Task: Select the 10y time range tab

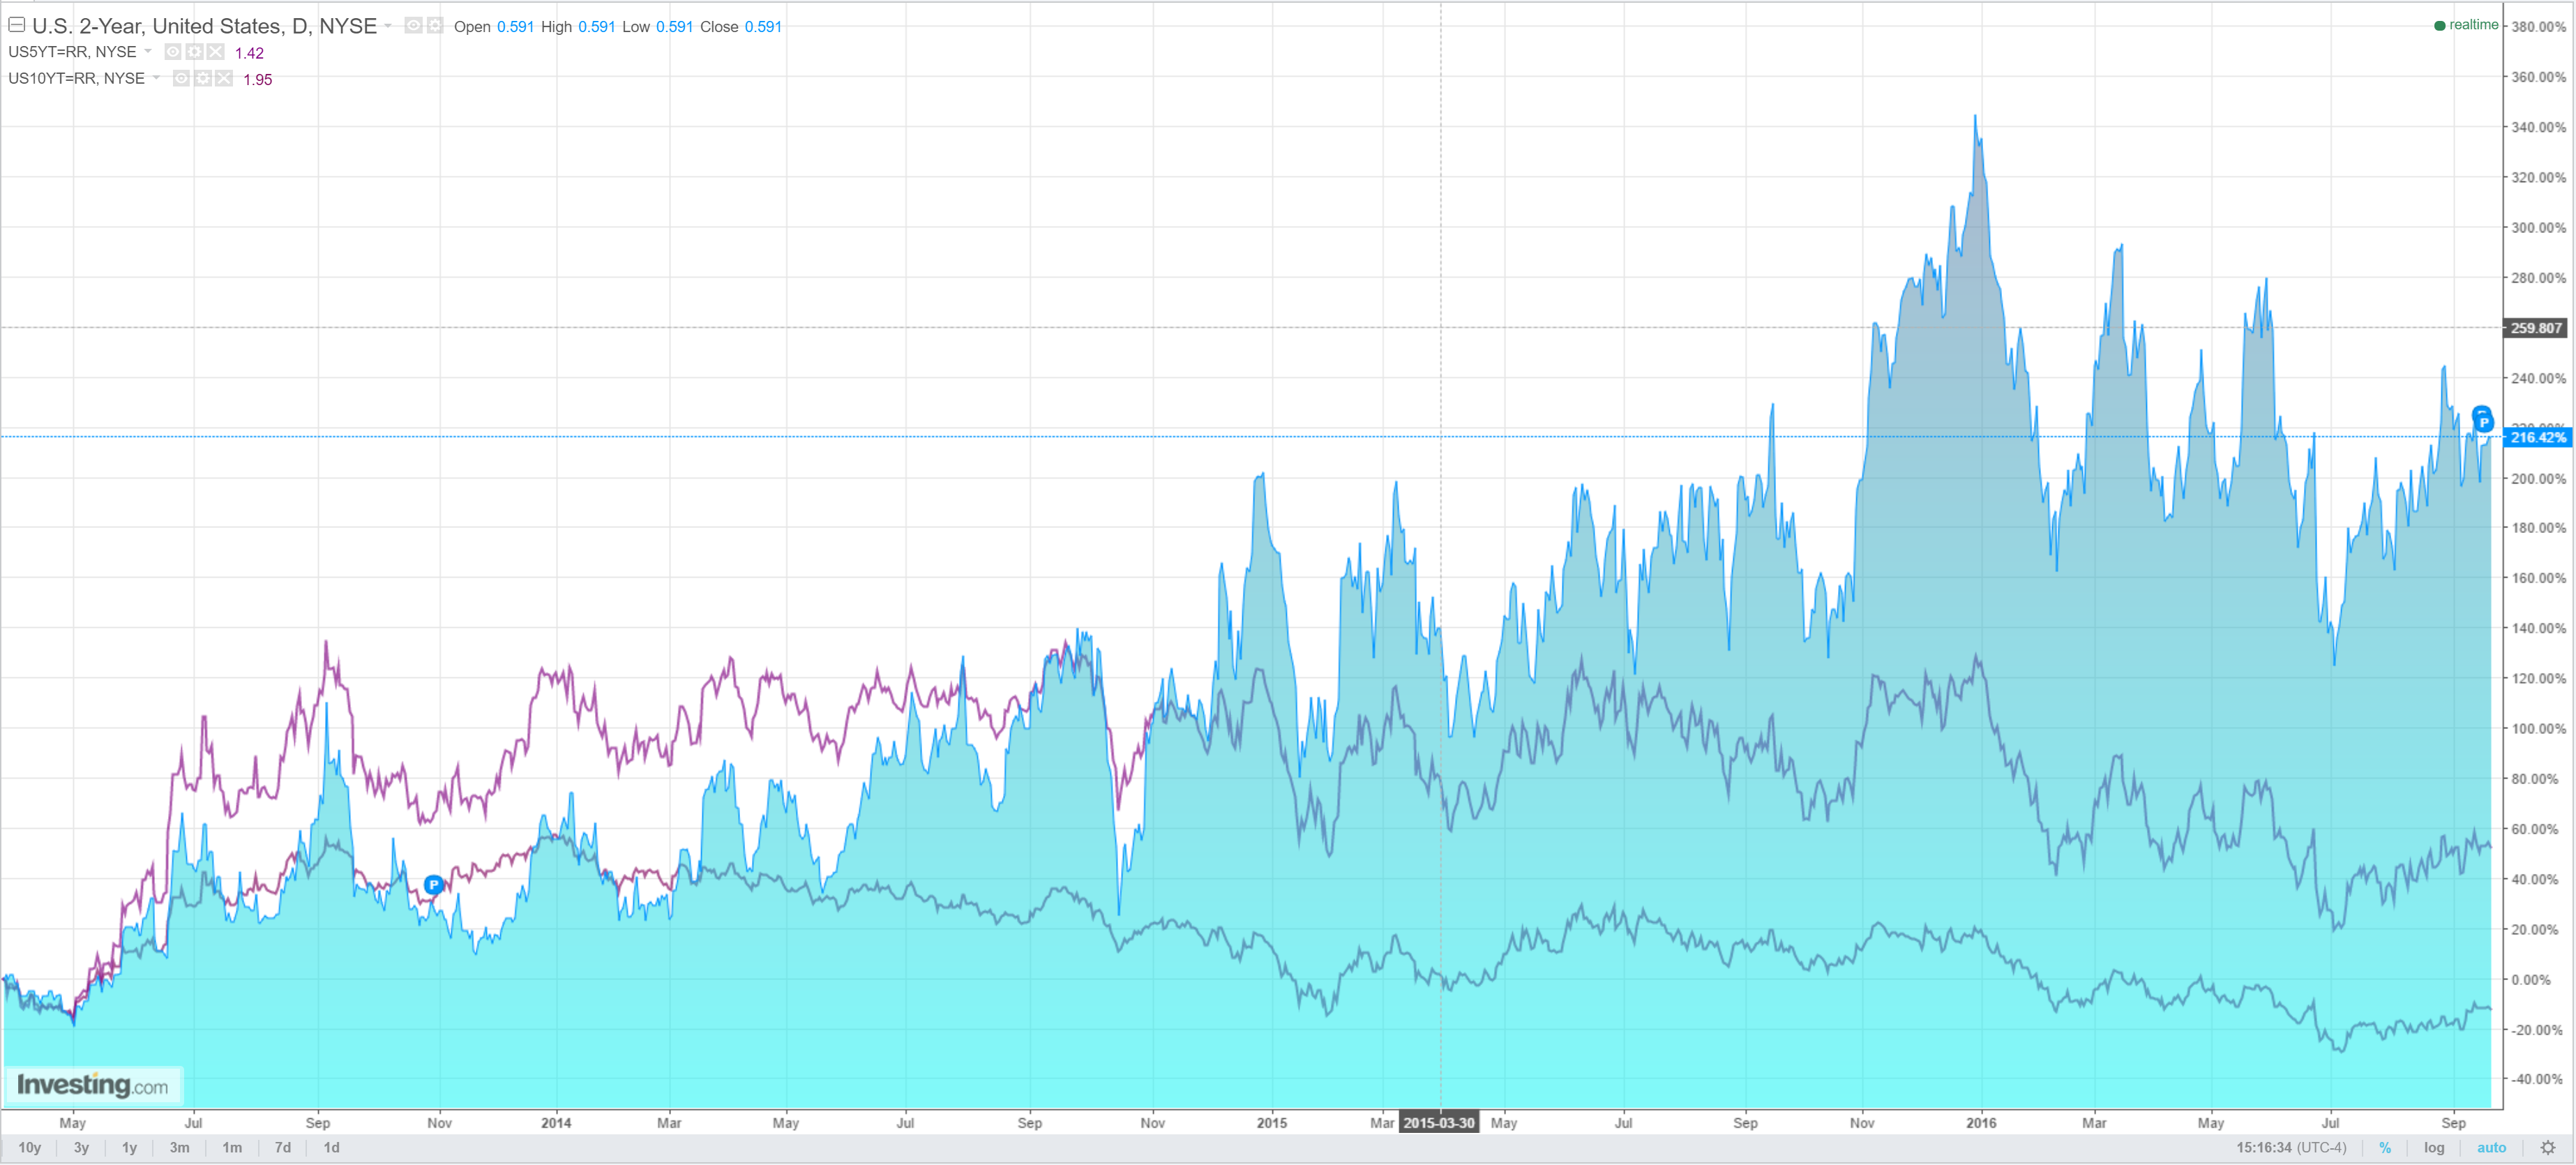Action: 30,1147
